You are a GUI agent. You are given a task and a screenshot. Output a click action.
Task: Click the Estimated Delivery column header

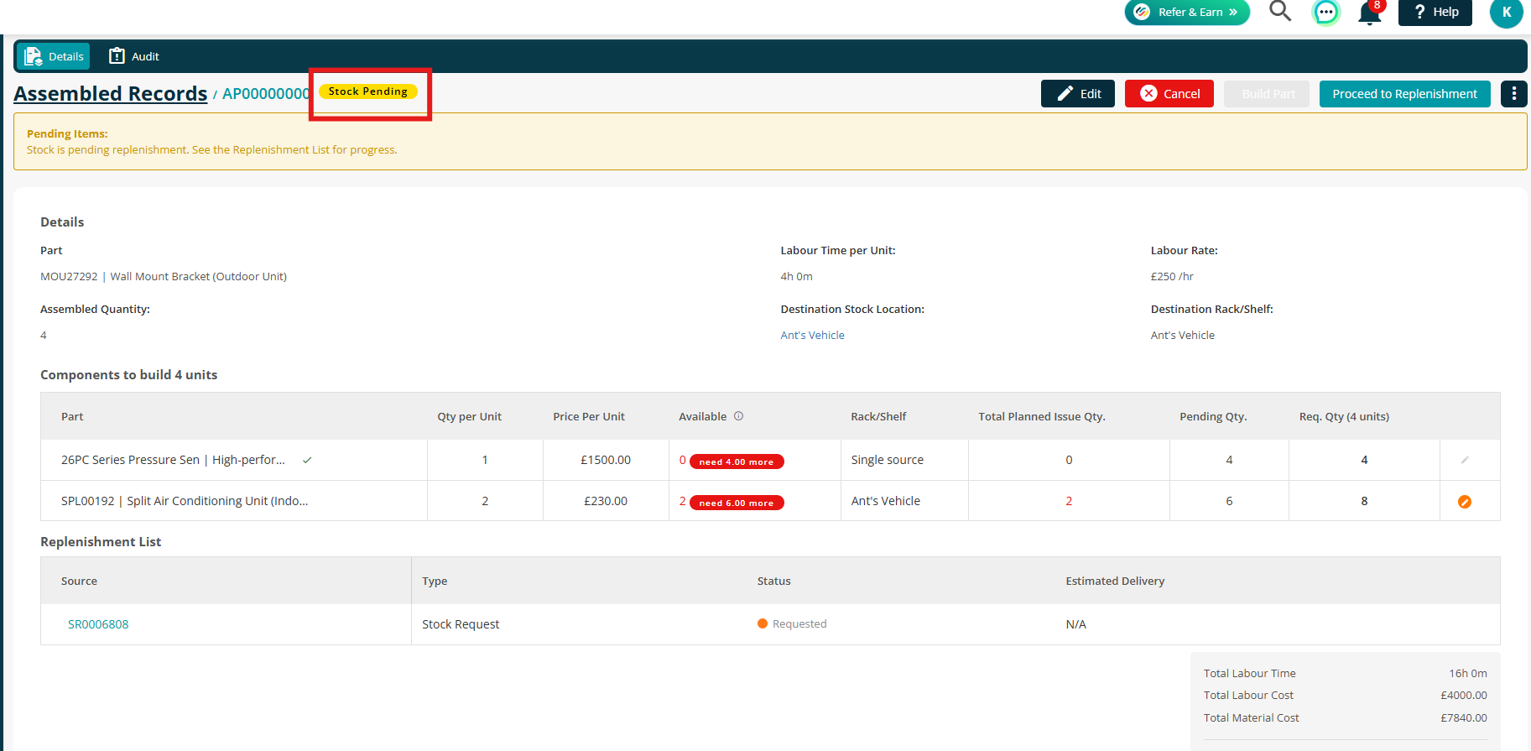(1115, 581)
